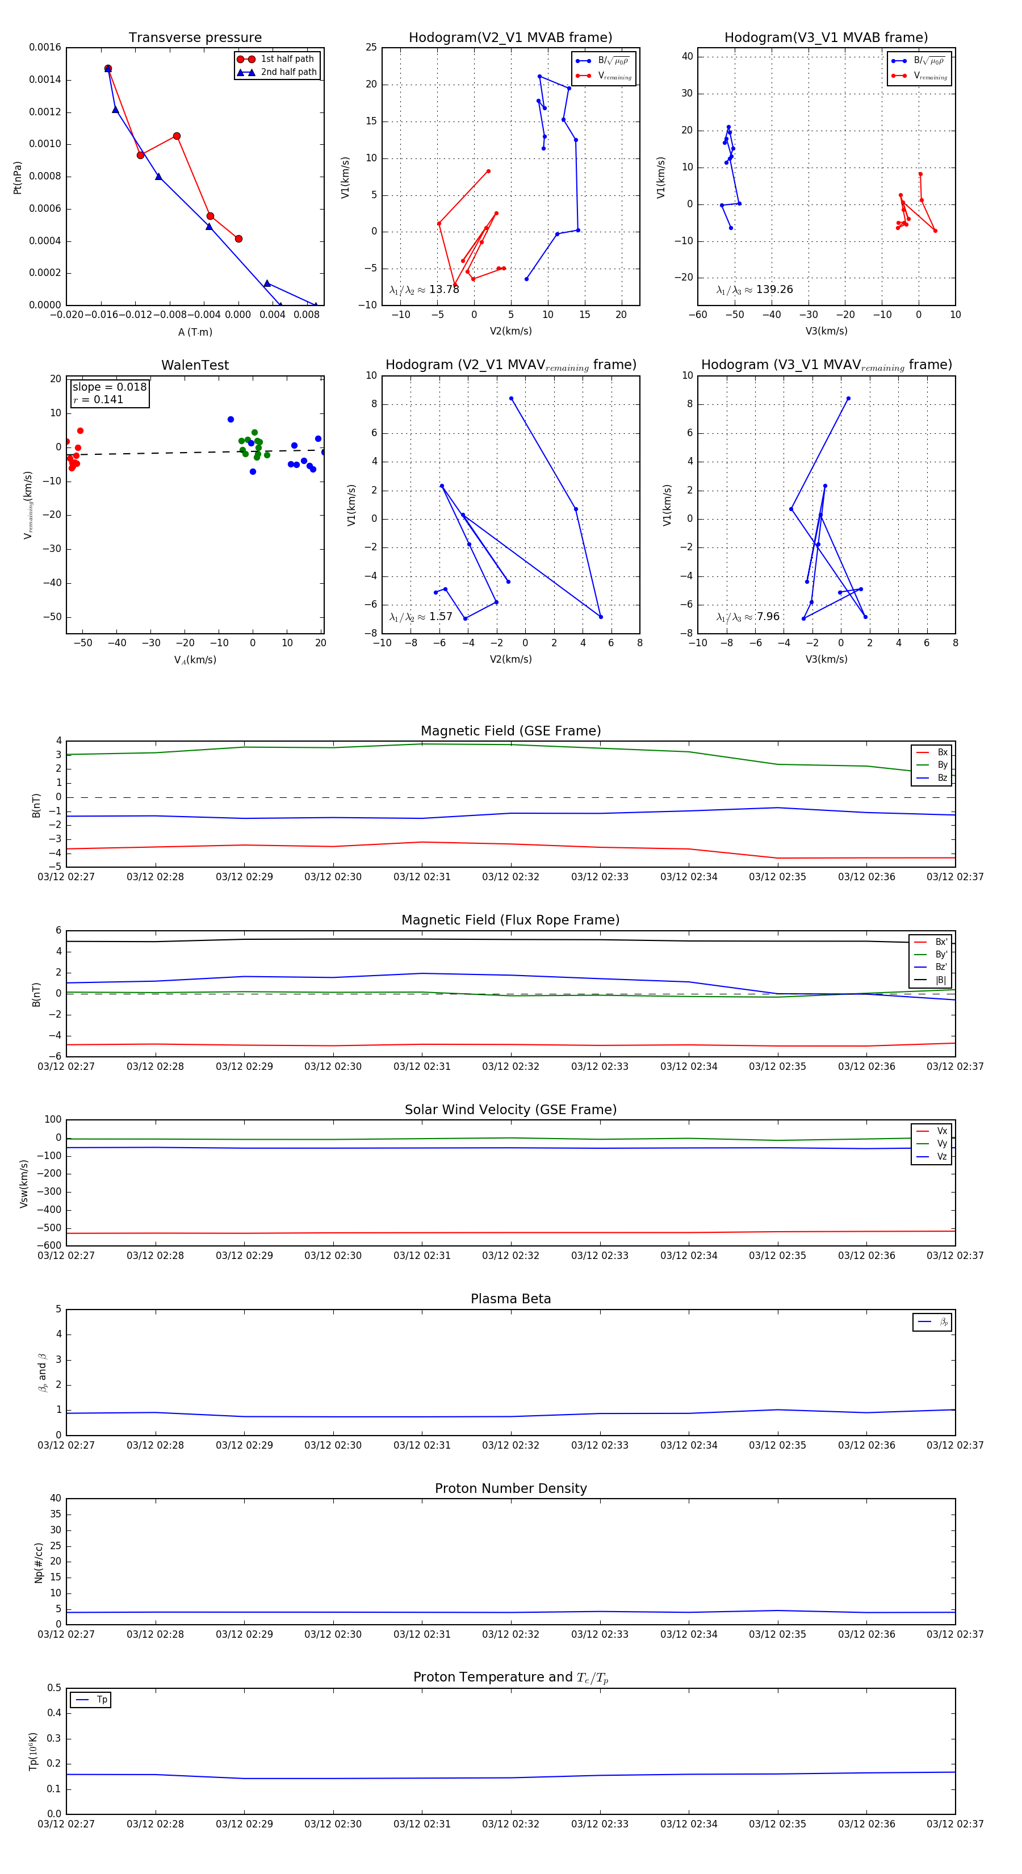Click the "λ1/λ3 ≈ 139.26" annotation
Screen dimensions: 1022x1874
(755, 290)
